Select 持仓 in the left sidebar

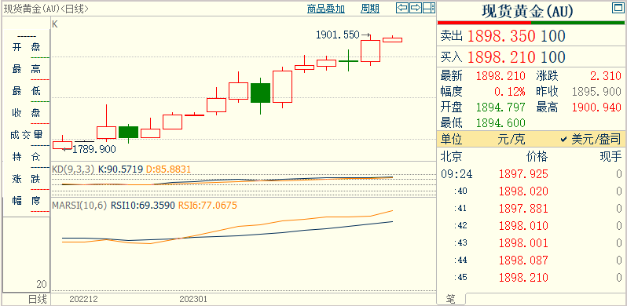pyautogui.click(x=27, y=157)
